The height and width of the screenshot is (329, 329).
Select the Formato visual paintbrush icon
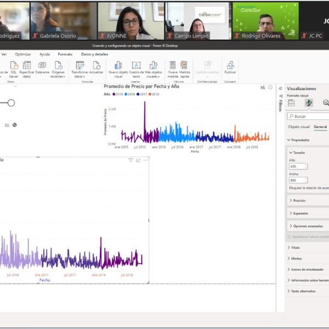click(x=309, y=103)
